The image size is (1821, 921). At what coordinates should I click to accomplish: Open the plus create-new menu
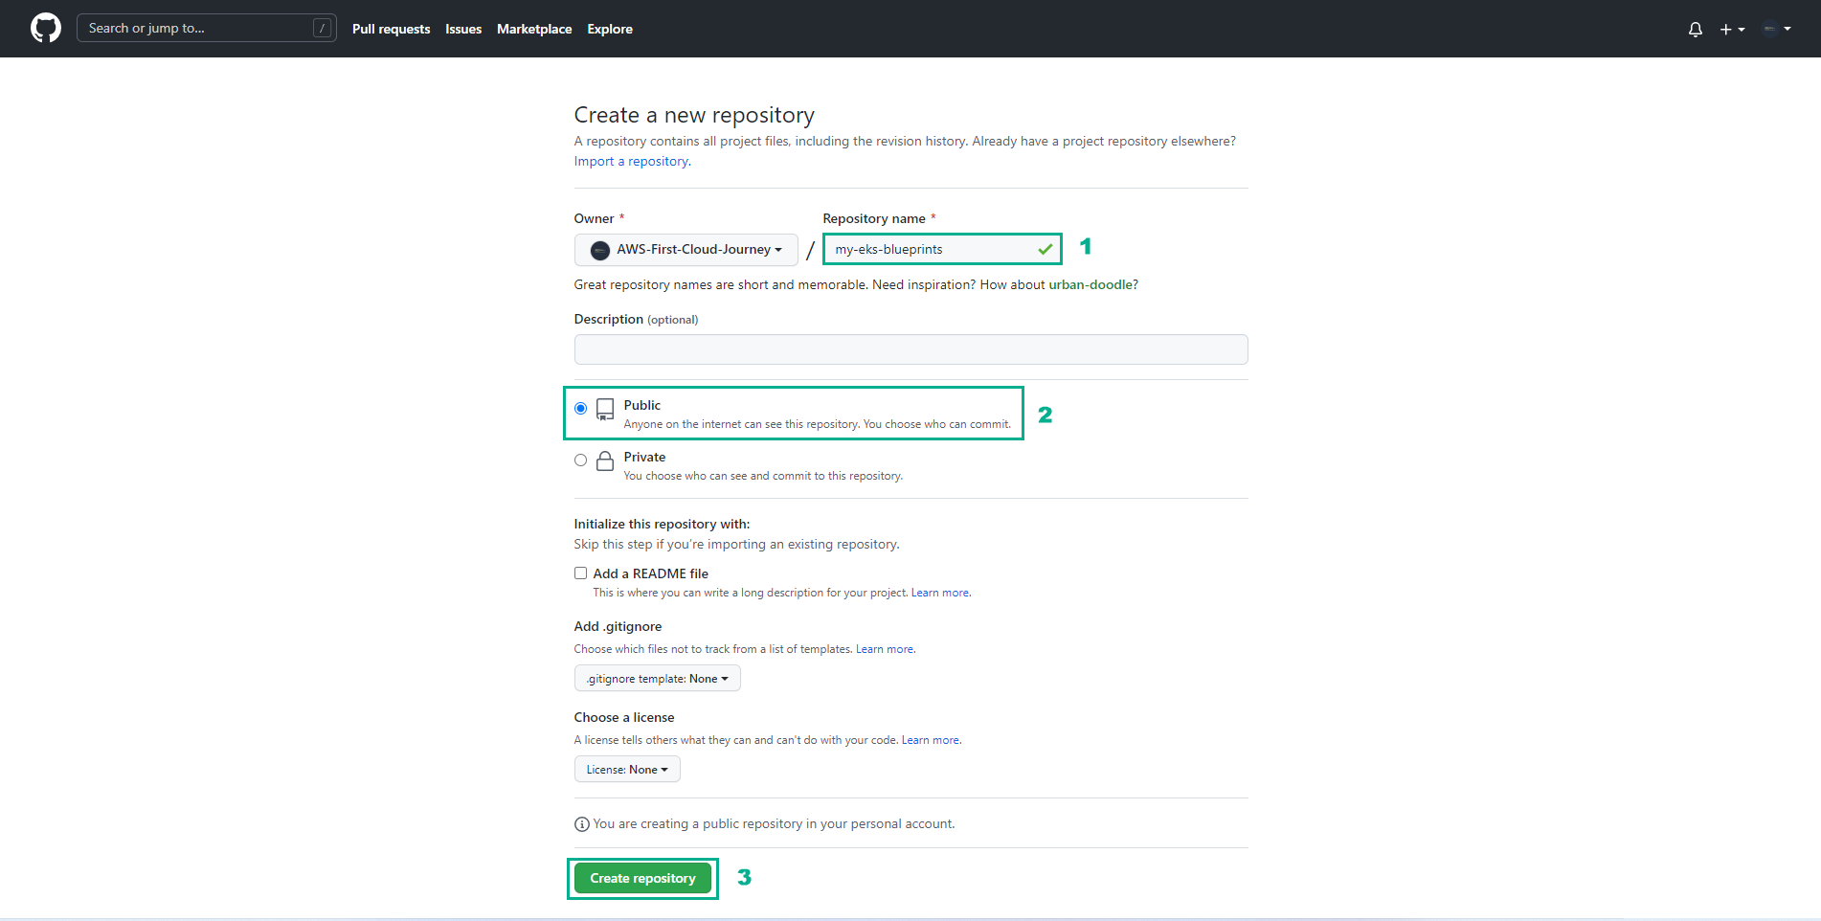coord(1732,29)
